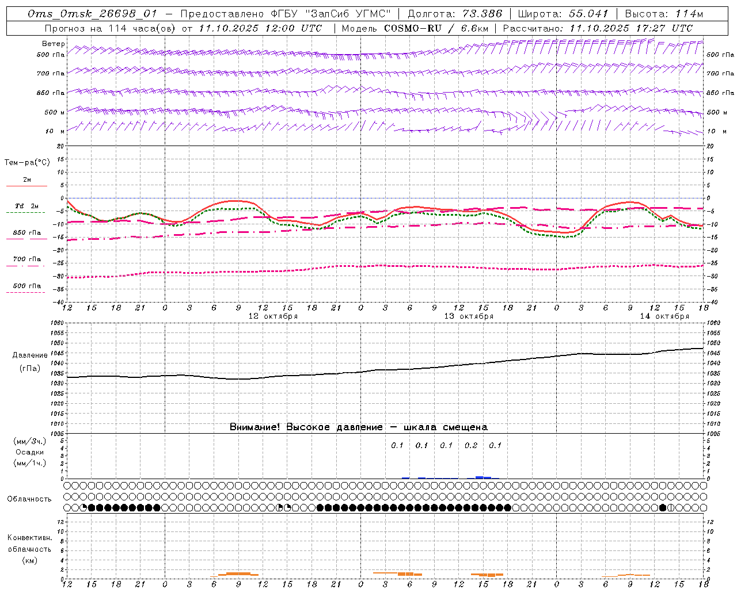
Task: Click the pink dotted line sample under 500 гПа legend
Action: tap(25, 293)
